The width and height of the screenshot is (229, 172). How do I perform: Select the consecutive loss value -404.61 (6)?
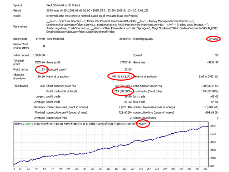click(x=211, y=113)
